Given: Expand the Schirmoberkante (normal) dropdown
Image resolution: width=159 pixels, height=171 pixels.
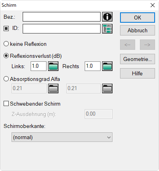Looking at the screenshot, I should tap(62, 137).
